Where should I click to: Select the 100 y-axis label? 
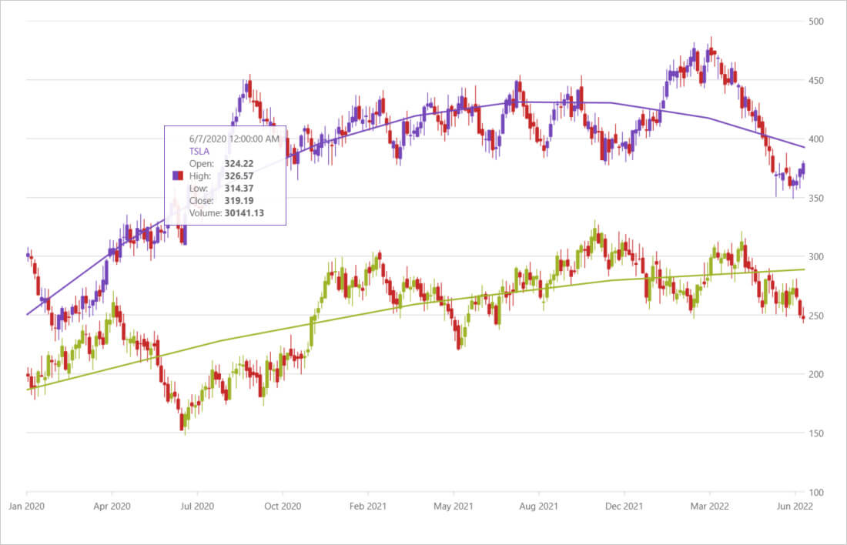coord(817,493)
